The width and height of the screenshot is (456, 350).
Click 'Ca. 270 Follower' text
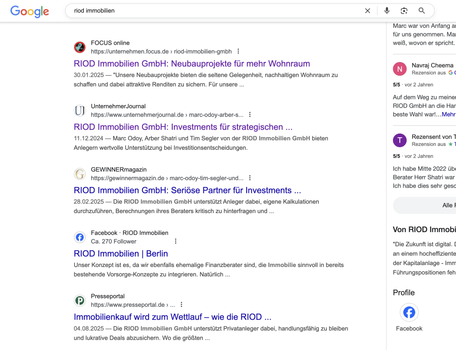[x=114, y=241]
